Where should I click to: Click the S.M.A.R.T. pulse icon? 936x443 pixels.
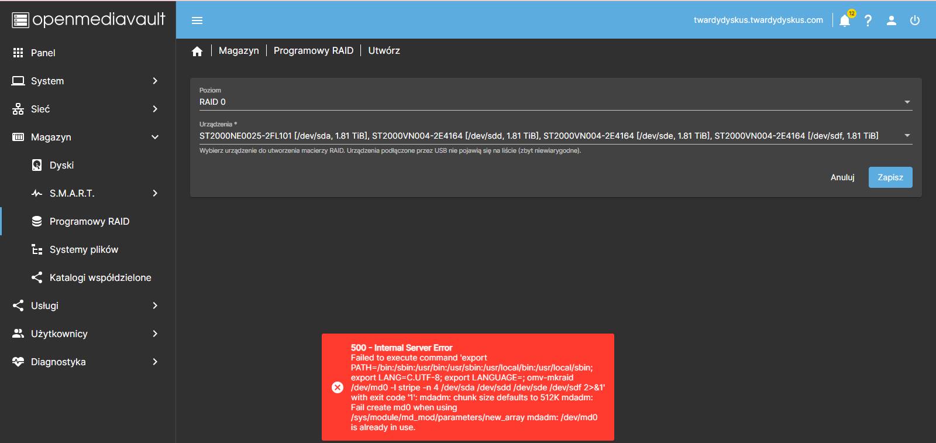tap(37, 193)
